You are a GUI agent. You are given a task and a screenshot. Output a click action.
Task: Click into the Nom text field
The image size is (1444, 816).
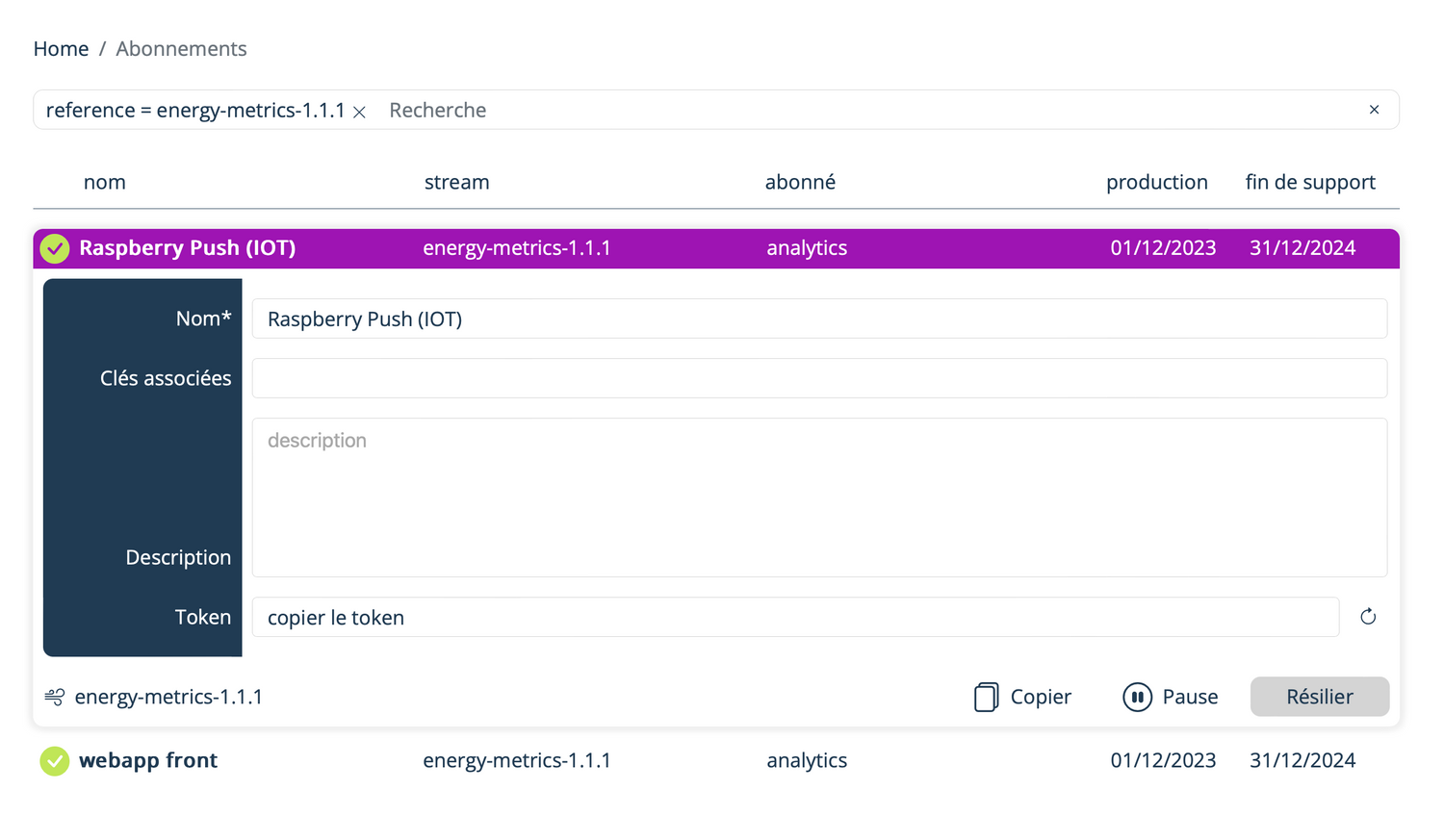click(818, 319)
